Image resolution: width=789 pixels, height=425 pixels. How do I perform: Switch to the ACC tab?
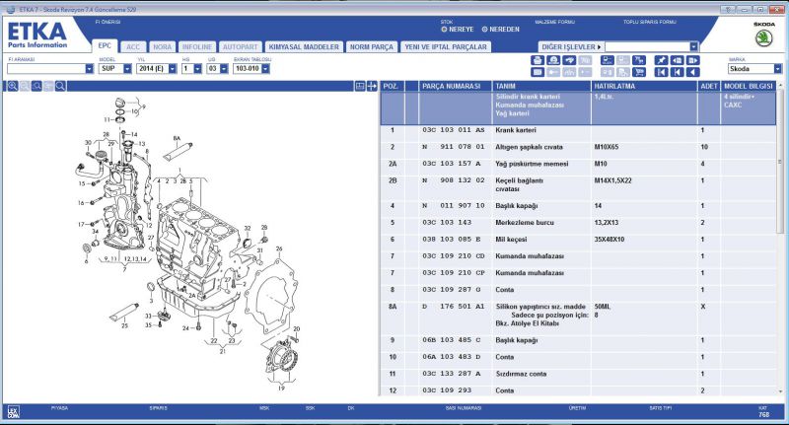(x=133, y=46)
